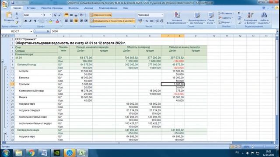The height and width of the screenshot is (157, 280).
Task: Toggle top vertical alignment
Action: click(66, 15)
